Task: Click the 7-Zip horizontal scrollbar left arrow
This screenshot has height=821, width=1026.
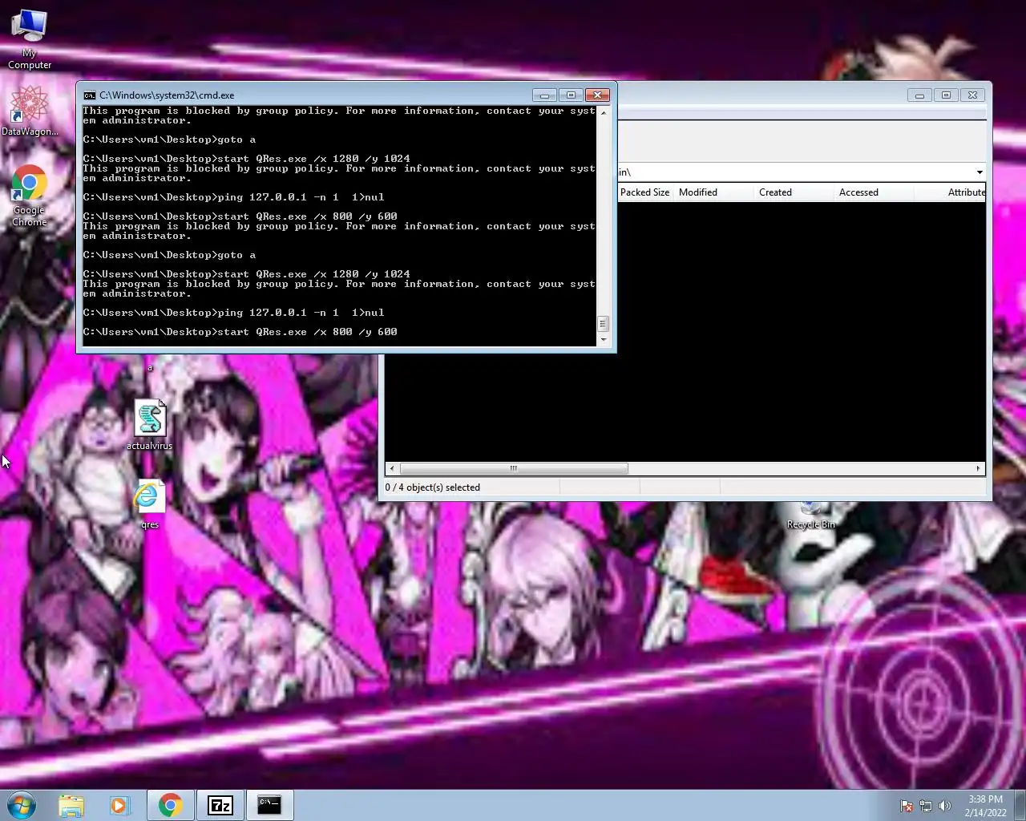Action: (392, 468)
